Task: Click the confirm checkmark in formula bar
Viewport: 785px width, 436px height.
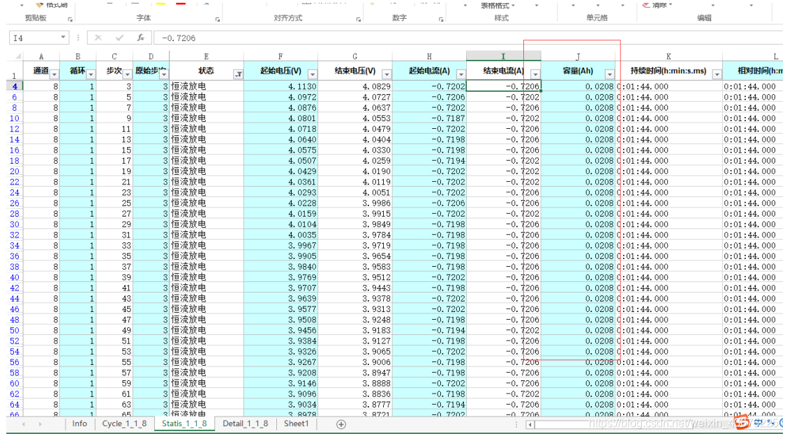Action: (119, 38)
